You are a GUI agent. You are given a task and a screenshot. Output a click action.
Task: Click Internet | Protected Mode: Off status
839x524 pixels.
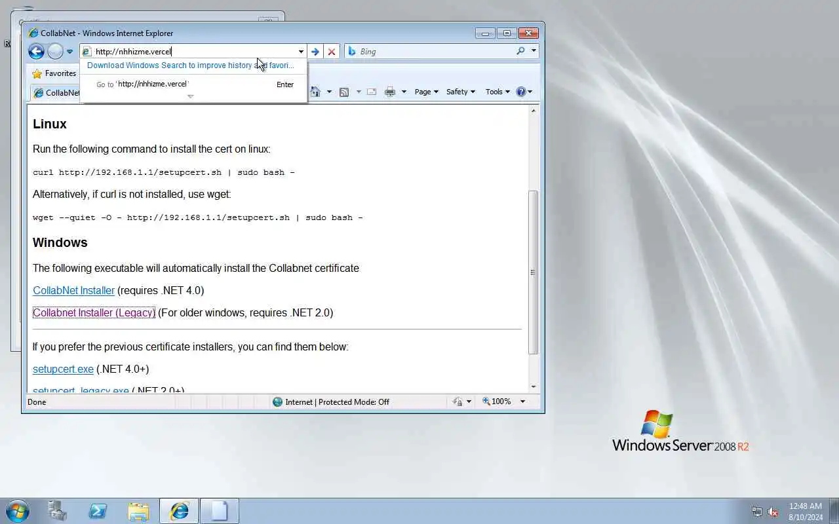click(337, 402)
